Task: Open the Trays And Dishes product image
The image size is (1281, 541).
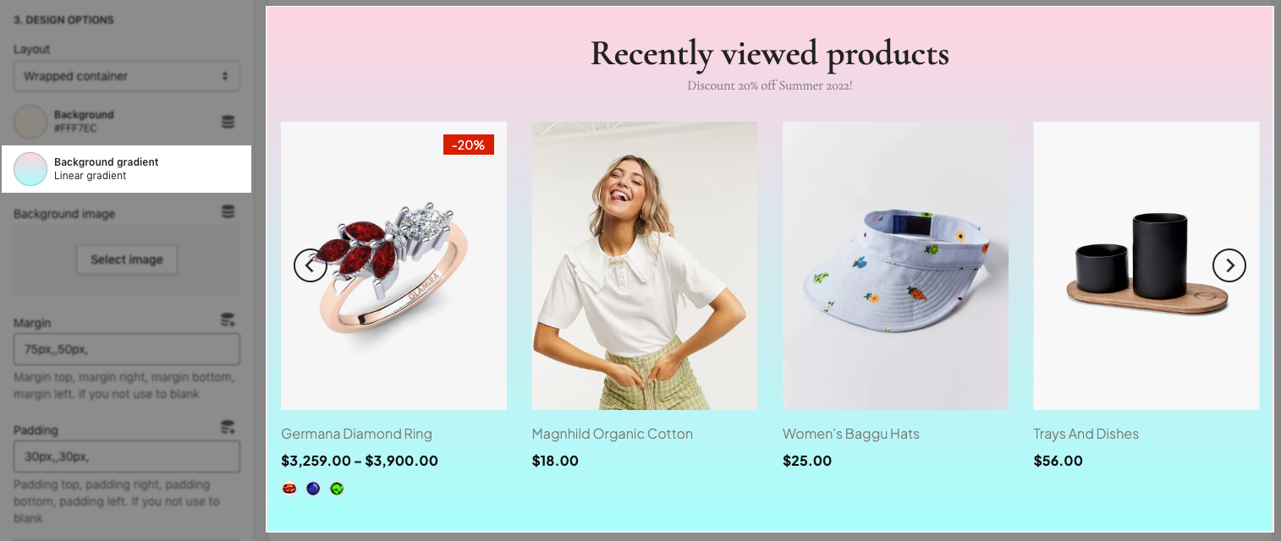Action: (1146, 265)
